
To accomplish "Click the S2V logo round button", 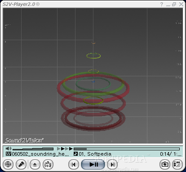I will pos(8,164).
